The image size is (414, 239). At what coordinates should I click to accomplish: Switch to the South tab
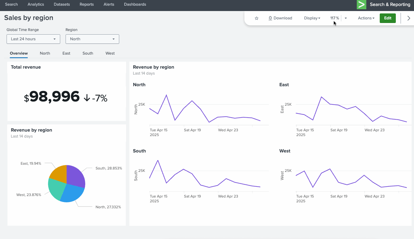click(x=88, y=53)
